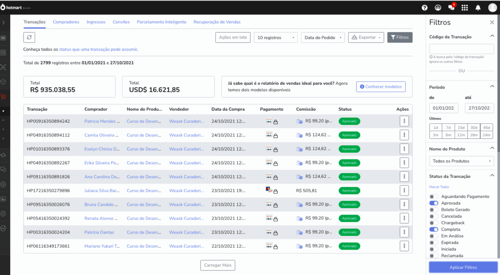Viewport: 500px width, 275px height.
Task: Open actions menu for HP17216350279896
Action: point(404,190)
